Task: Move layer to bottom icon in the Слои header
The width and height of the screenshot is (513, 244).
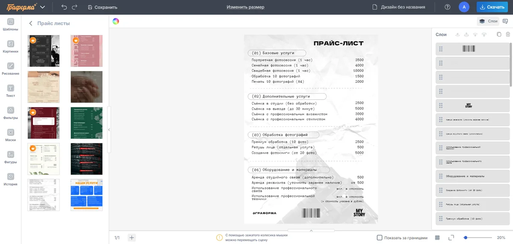Action: 484,35
